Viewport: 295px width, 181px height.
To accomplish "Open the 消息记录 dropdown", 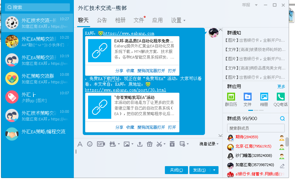I will (x=209, y=144).
